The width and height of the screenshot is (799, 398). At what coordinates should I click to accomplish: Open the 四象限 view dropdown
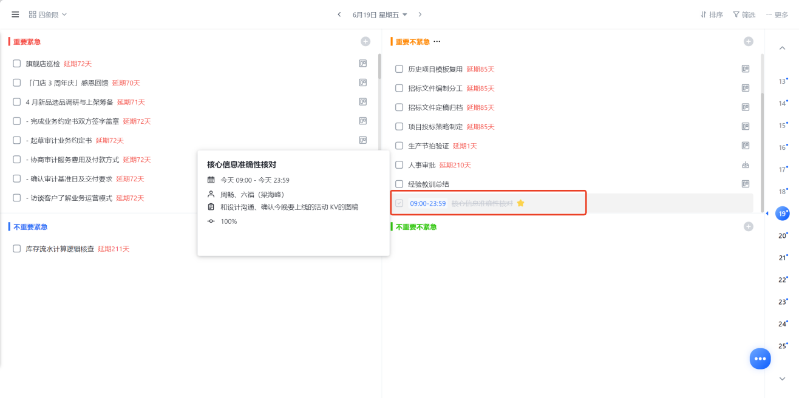(48, 15)
